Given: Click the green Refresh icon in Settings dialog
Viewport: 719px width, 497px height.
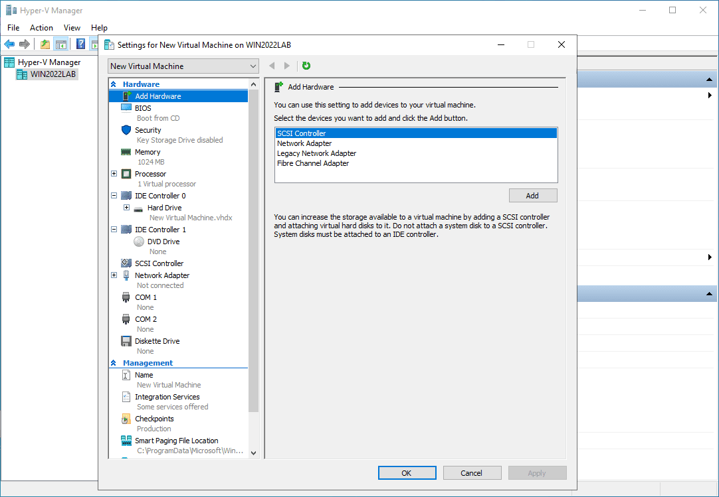Looking at the screenshot, I should coord(306,66).
